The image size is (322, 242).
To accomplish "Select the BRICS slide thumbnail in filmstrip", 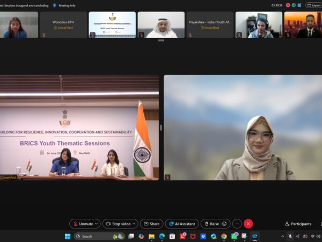I will pos(112,25).
